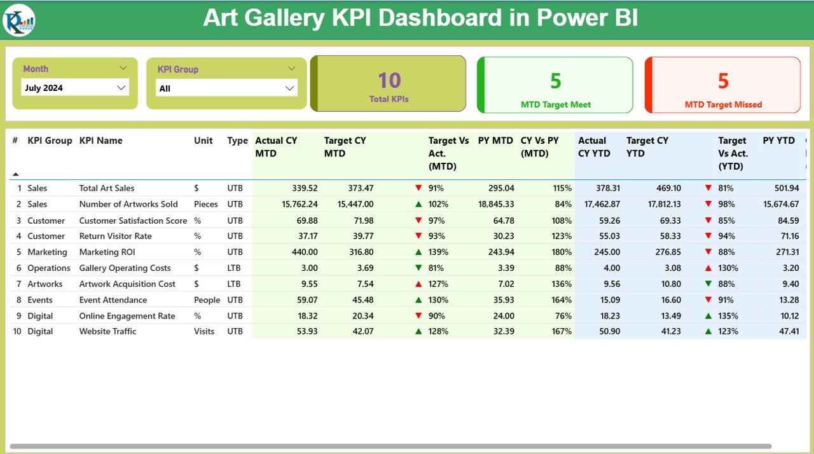Screen dimensions: 814x454
Task: Click the table's horizontal scrollbar
Action: point(390,446)
